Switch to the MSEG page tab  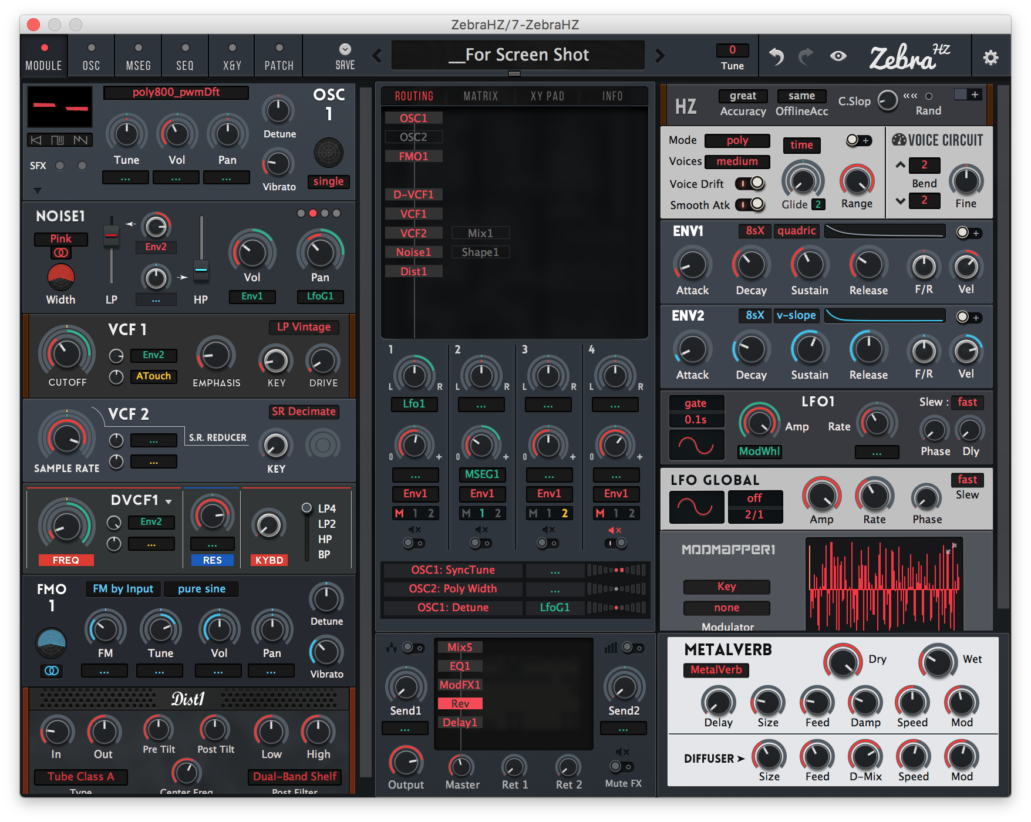click(x=138, y=58)
